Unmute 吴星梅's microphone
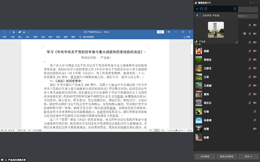This screenshot has width=260, height=162. coord(255,120)
